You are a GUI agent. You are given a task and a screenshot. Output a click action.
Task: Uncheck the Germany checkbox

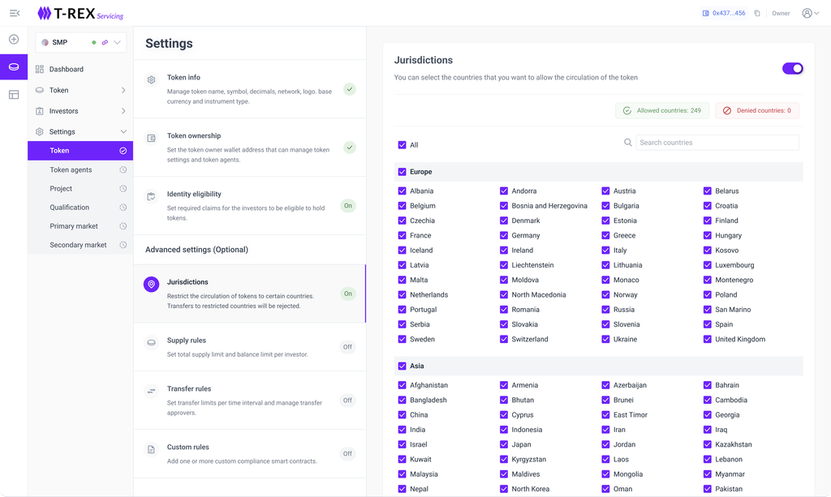[504, 236]
